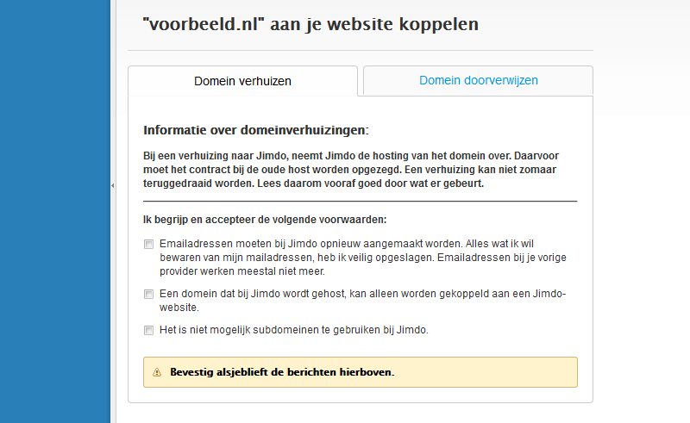Open the Domein doorverwijzen tab
The height and width of the screenshot is (423, 690).
(478, 80)
